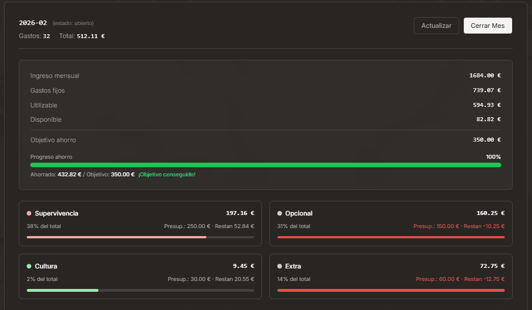Image resolution: width=532 pixels, height=310 pixels.
Task: Click the 2026-02 month heading
Action: pos(33,23)
